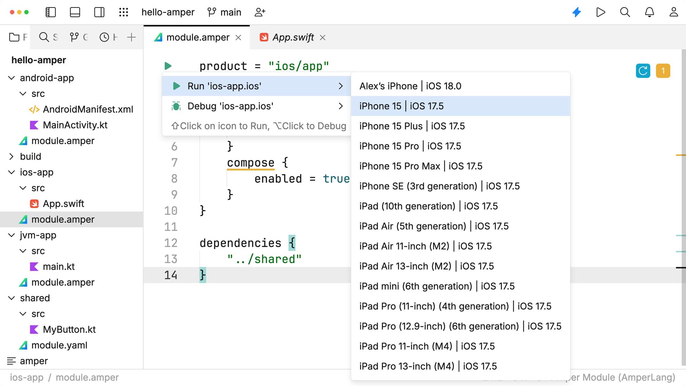
Task: Collapse the jvm-app folder chevron
Action: click(x=11, y=235)
